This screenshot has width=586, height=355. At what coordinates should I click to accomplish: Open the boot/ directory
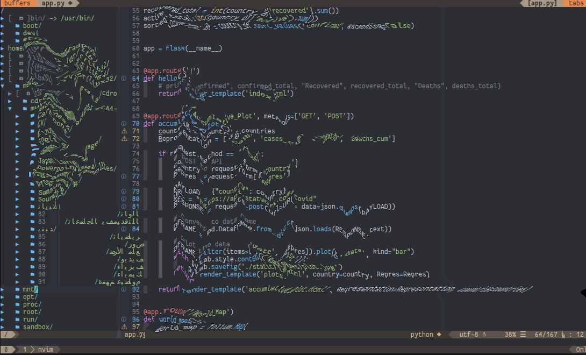point(32,26)
